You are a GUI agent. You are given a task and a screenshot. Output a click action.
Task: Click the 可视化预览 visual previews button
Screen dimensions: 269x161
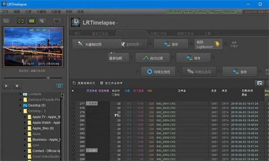pos(158,72)
